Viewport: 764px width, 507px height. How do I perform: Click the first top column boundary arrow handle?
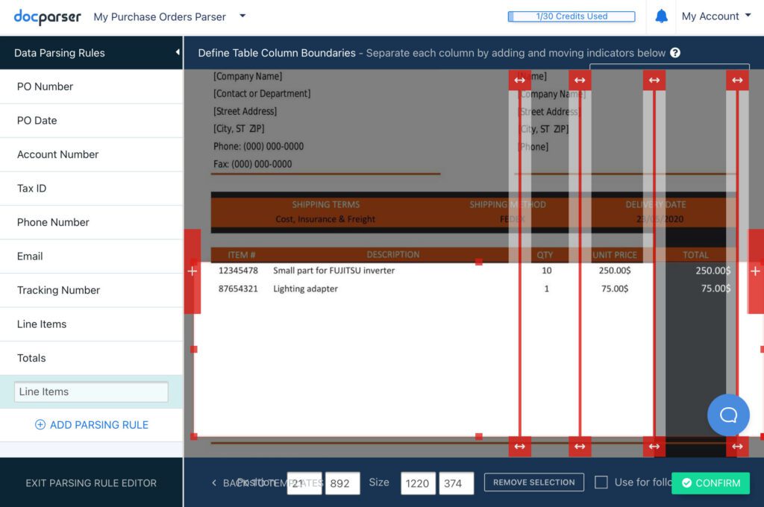click(520, 80)
